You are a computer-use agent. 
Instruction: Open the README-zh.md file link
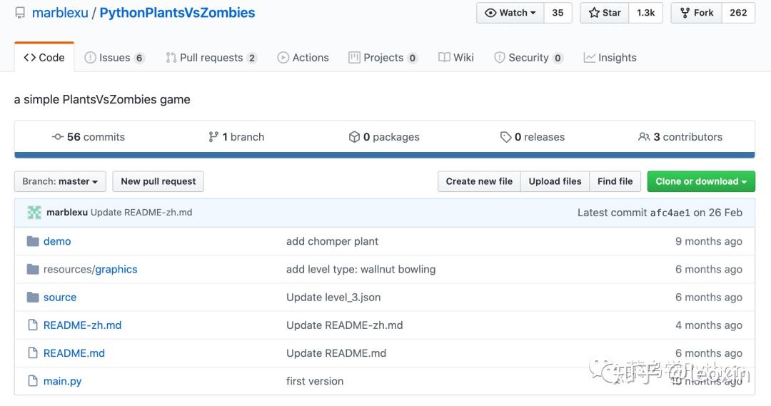point(82,325)
